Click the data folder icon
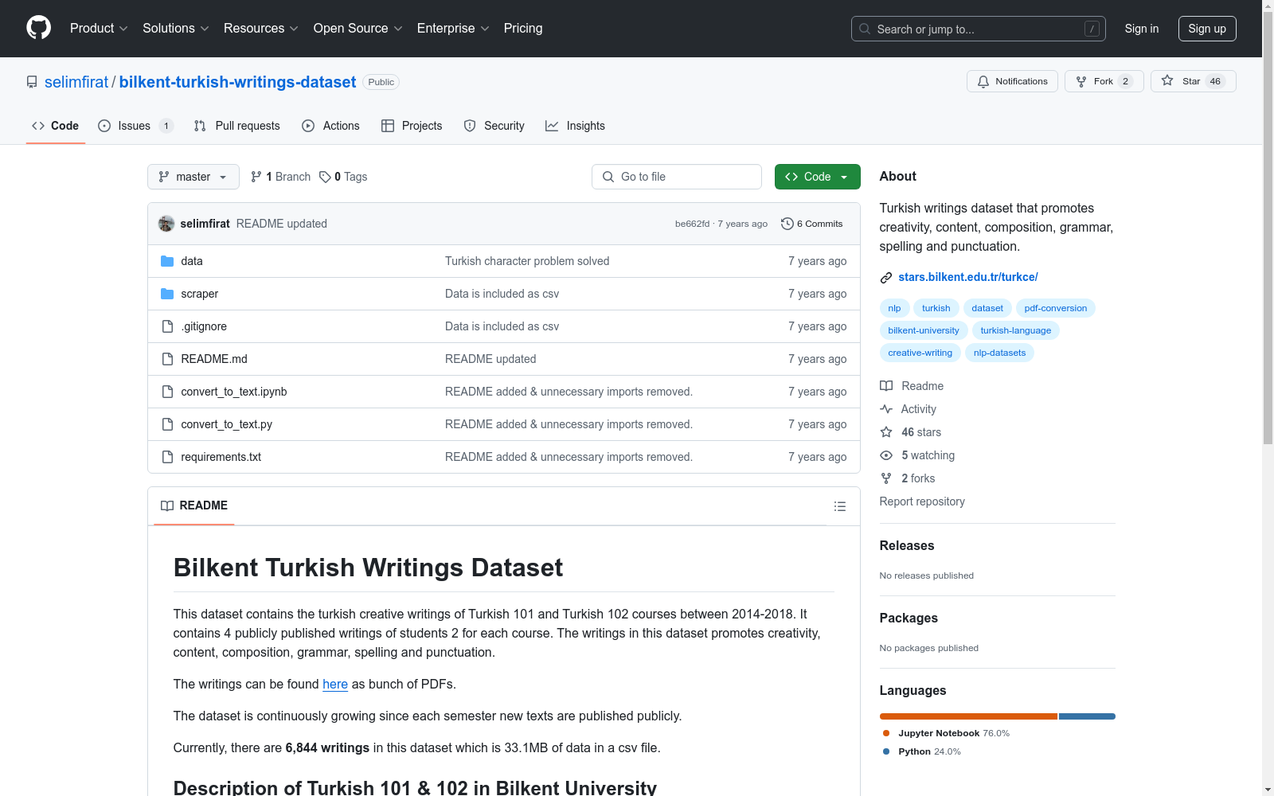This screenshot has height=796, width=1274. click(x=167, y=261)
